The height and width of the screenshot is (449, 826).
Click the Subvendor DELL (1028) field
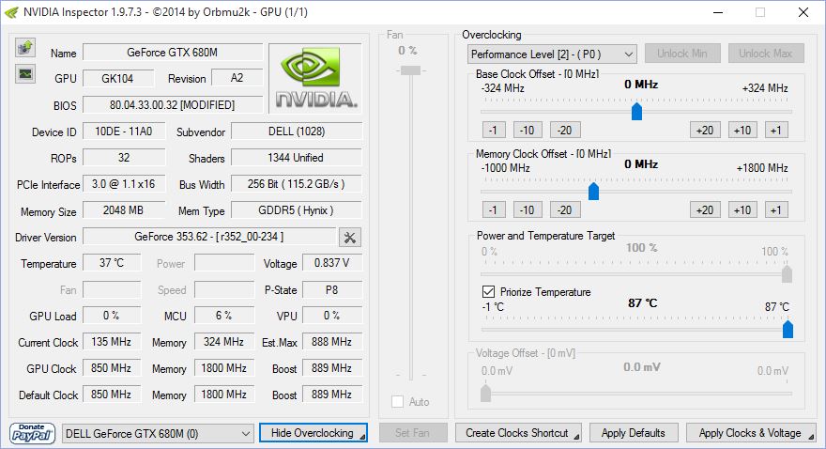click(297, 132)
